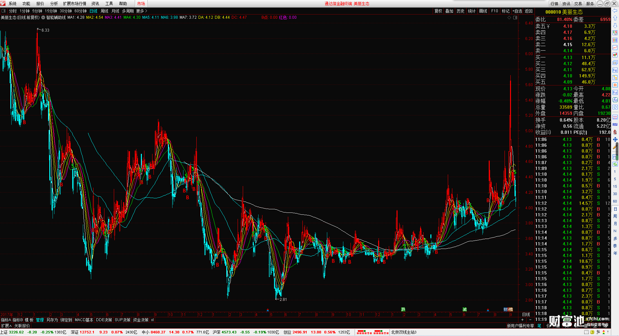
Task: Click the minus zoom button below chart
Action: pyautogui.click(x=530, y=320)
